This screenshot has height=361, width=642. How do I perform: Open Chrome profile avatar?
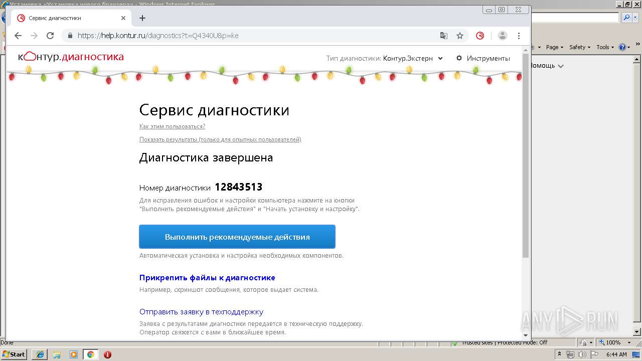coord(503,36)
